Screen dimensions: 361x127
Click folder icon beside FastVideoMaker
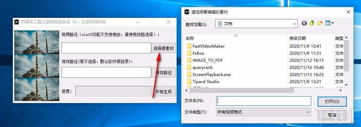coord(189,46)
